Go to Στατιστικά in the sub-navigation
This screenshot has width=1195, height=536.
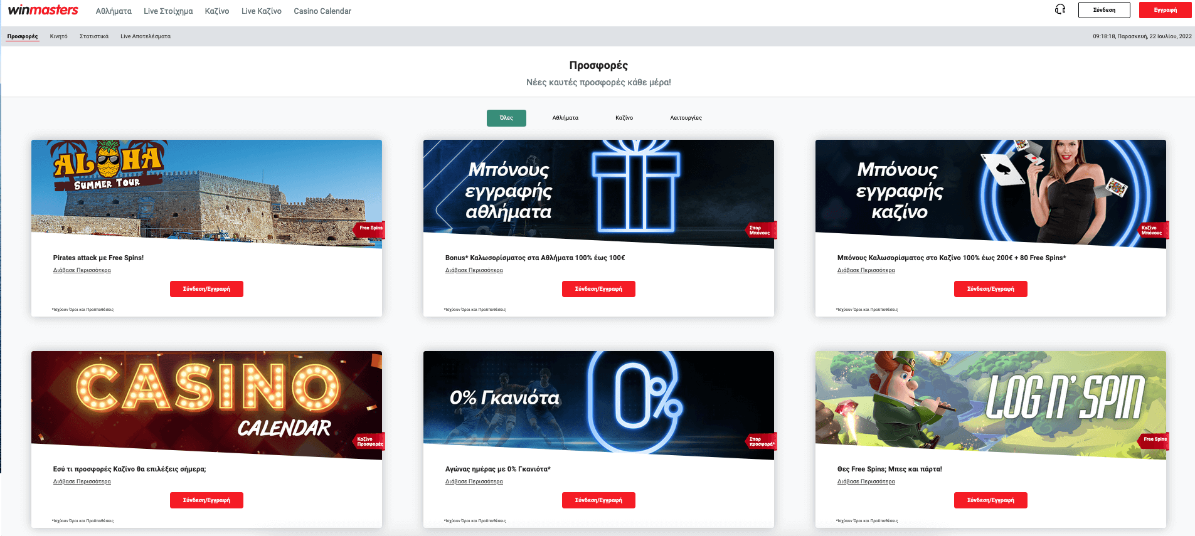point(94,36)
